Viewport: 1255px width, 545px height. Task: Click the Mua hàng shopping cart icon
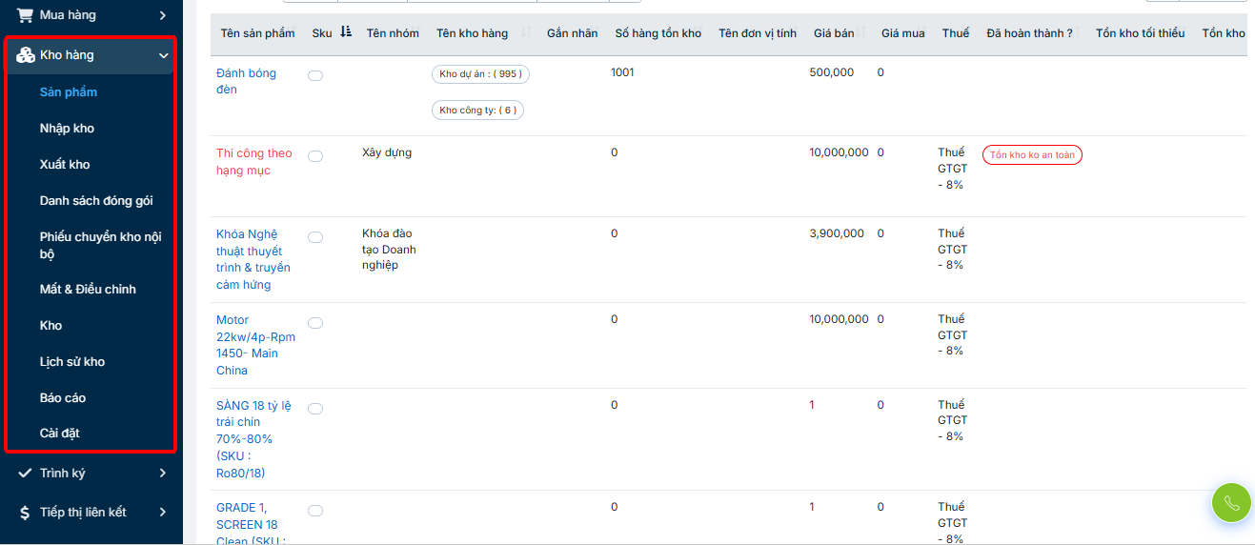[26, 14]
